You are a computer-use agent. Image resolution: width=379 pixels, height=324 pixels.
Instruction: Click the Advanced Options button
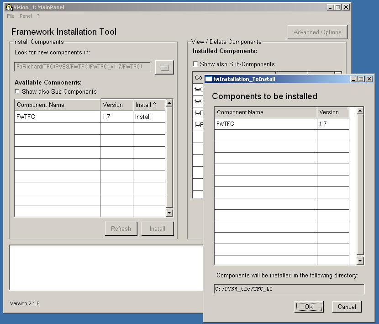coord(317,32)
